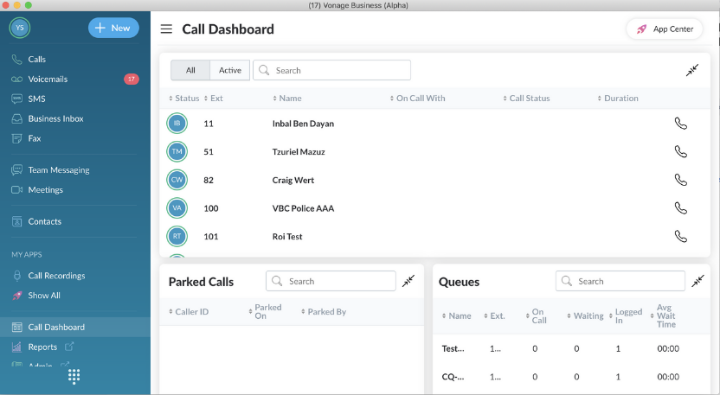Sort queues by Avg Wait Time

pyautogui.click(x=663, y=315)
